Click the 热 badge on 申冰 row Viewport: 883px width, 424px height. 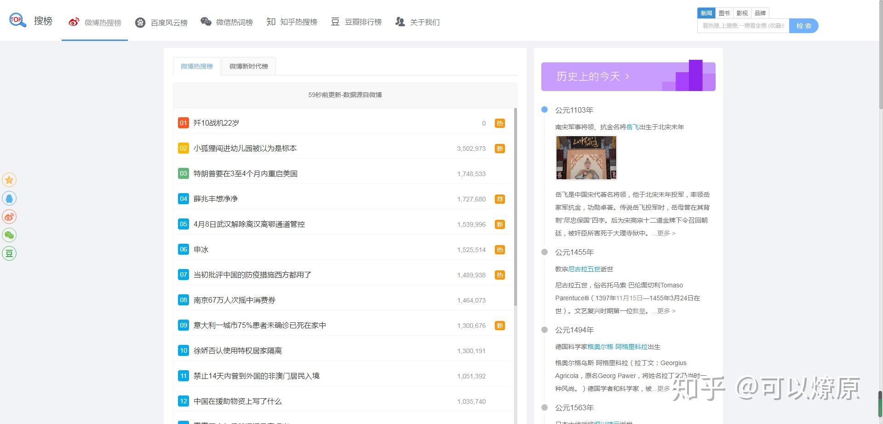click(499, 250)
